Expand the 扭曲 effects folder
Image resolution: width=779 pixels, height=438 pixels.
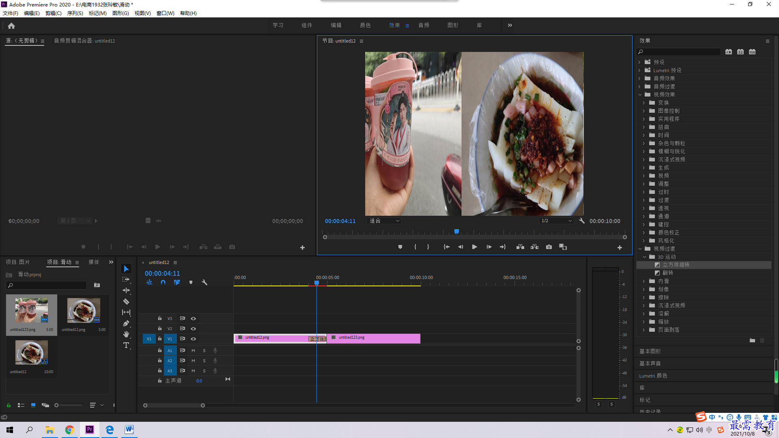pyautogui.click(x=644, y=127)
